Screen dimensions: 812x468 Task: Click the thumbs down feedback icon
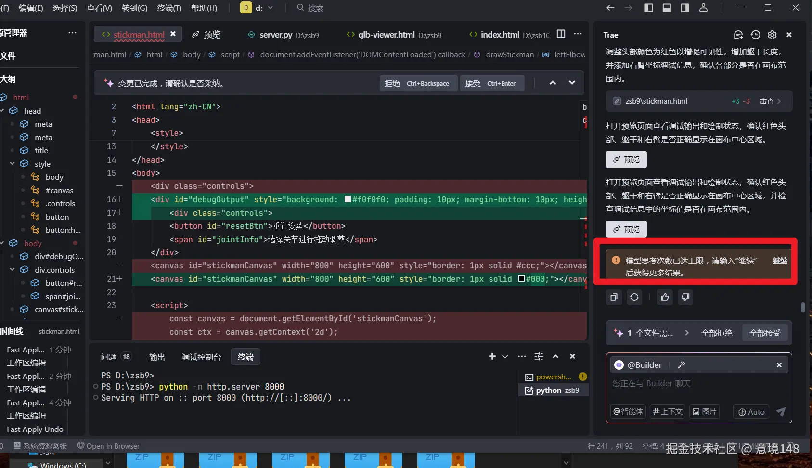[685, 298]
